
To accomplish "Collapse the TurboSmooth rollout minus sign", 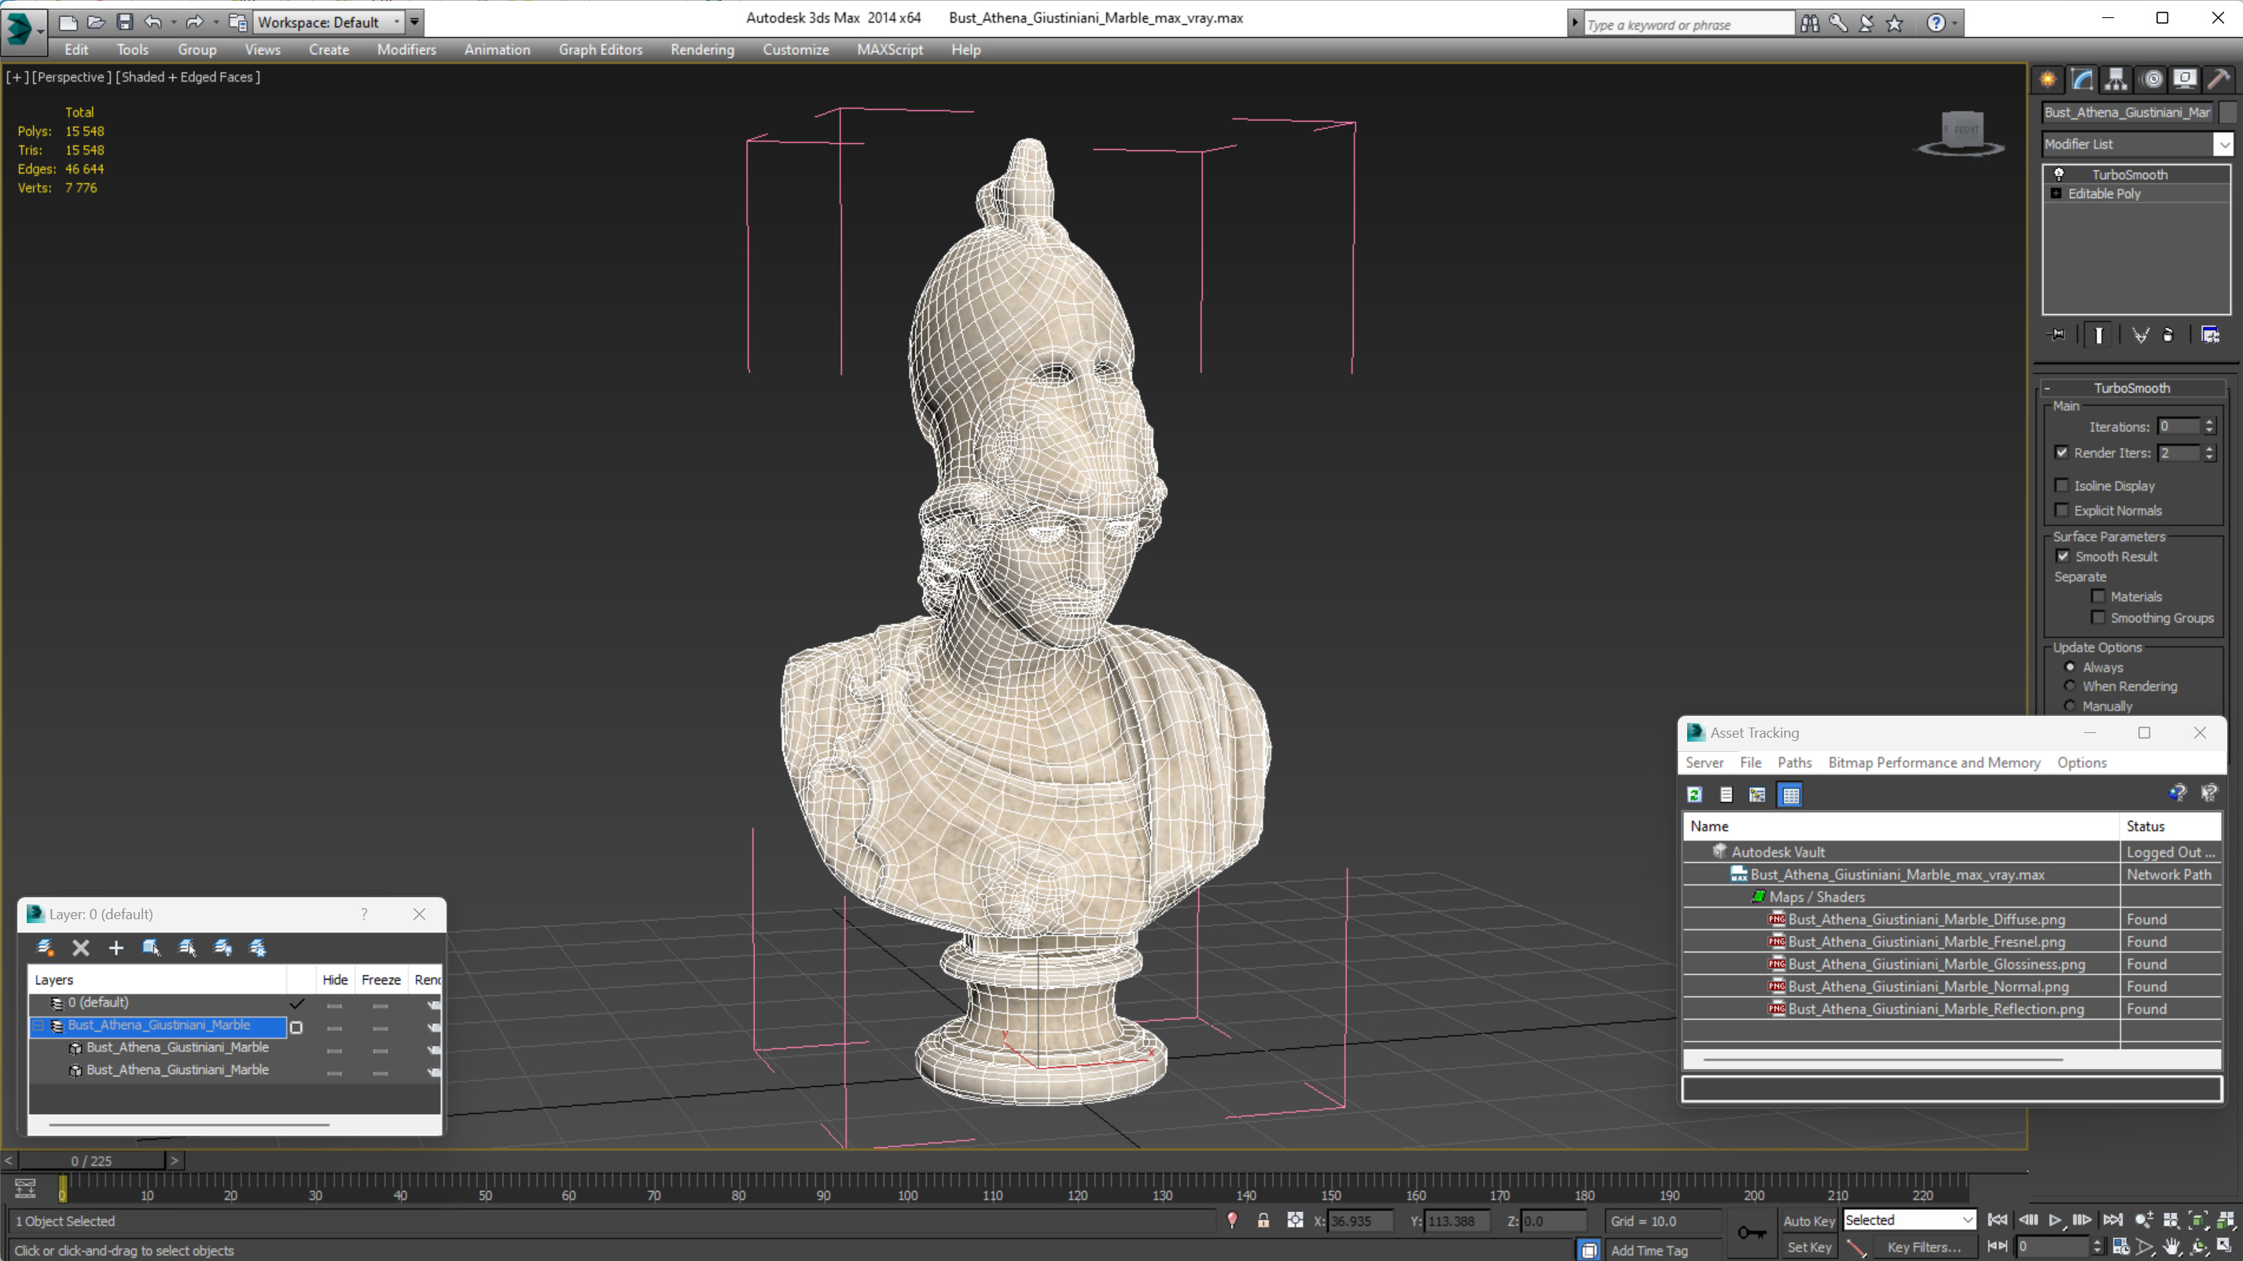I will 2047,388.
